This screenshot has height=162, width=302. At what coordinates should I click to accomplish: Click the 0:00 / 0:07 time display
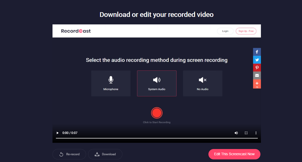coord(70,133)
